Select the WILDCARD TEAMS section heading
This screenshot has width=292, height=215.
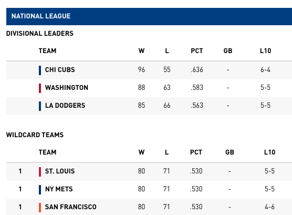pyautogui.click(x=35, y=135)
